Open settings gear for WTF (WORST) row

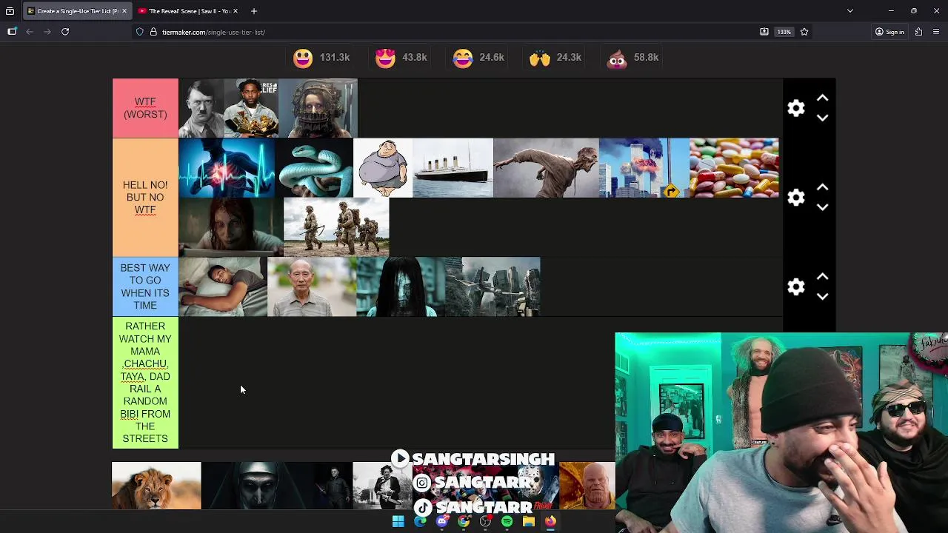[796, 108]
